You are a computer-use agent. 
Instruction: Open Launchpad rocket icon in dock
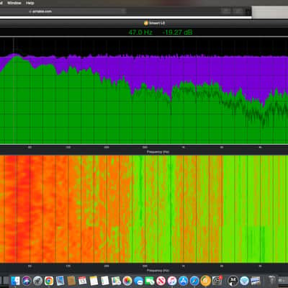[37, 280]
